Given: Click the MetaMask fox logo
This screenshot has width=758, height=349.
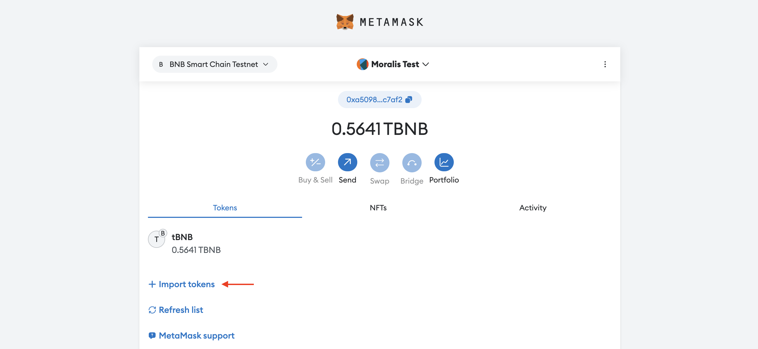Looking at the screenshot, I should [x=345, y=22].
